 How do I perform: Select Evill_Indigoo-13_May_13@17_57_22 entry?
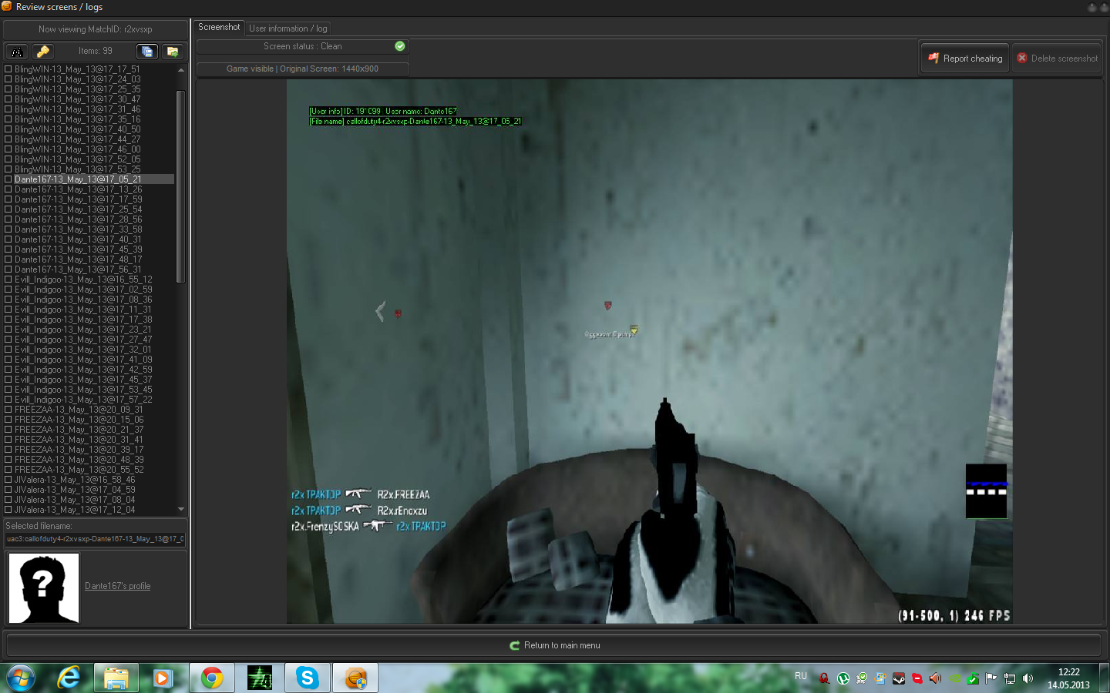point(83,400)
